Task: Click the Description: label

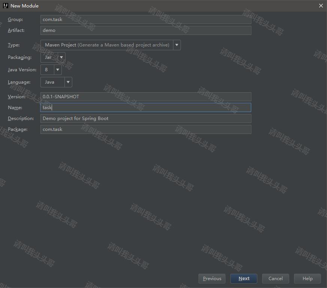Action: click(x=21, y=118)
